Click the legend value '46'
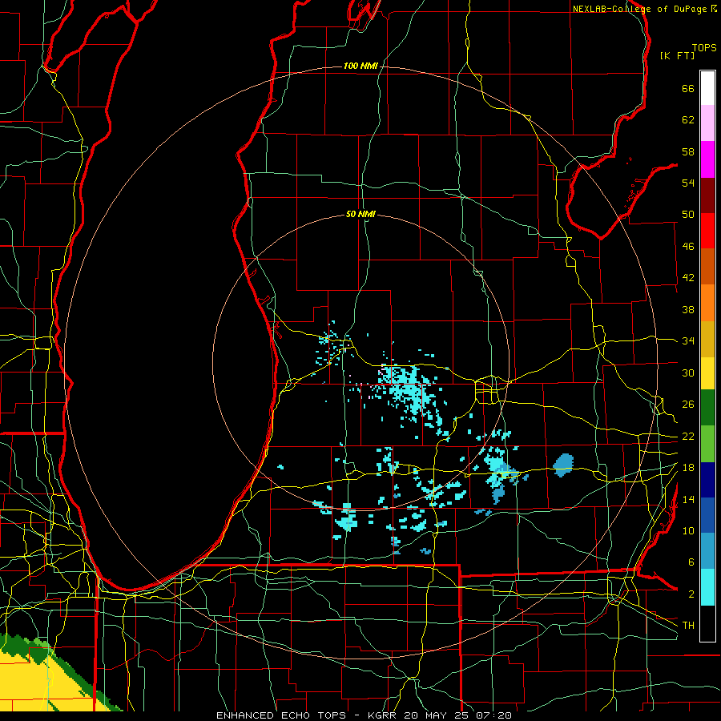 pos(688,247)
